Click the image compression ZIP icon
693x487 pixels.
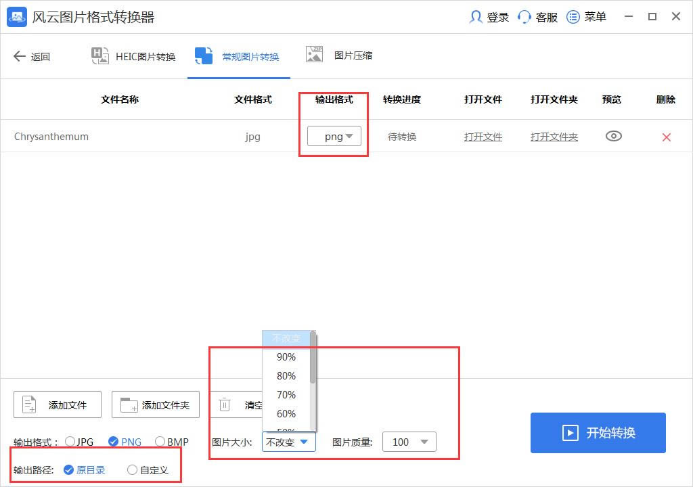tap(314, 54)
